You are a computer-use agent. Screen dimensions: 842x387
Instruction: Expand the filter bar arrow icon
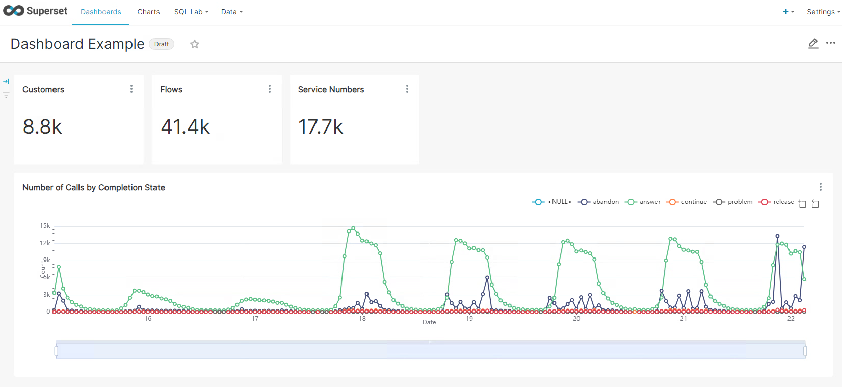(x=6, y=81)
